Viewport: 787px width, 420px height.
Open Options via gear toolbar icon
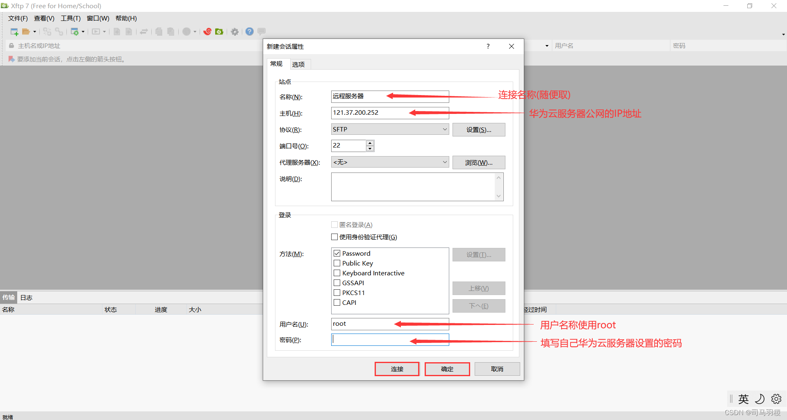[234, 32]
